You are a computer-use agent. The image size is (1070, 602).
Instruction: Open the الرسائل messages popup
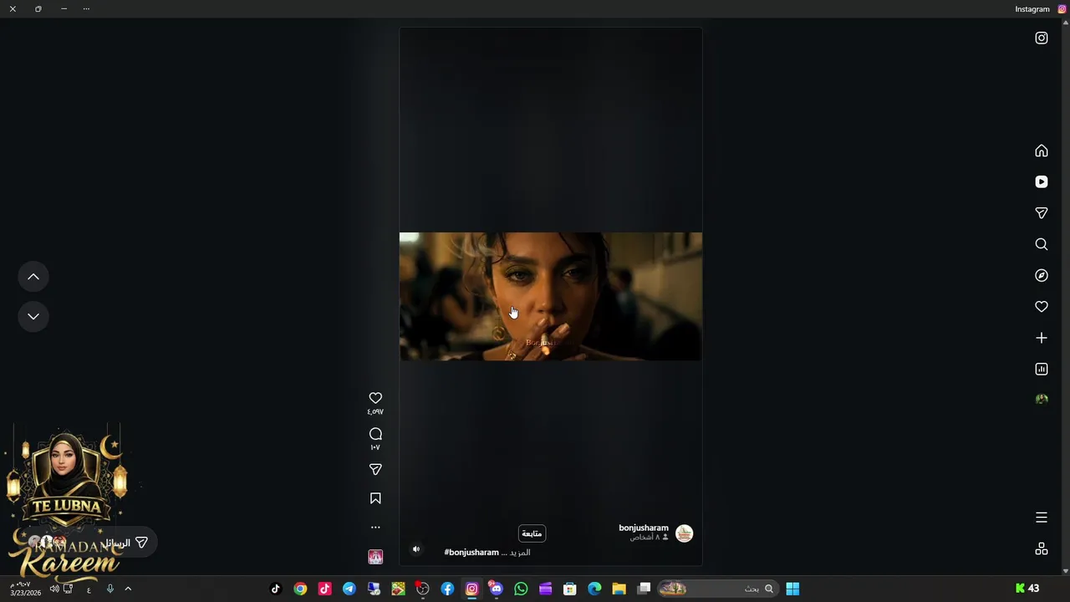128,543
